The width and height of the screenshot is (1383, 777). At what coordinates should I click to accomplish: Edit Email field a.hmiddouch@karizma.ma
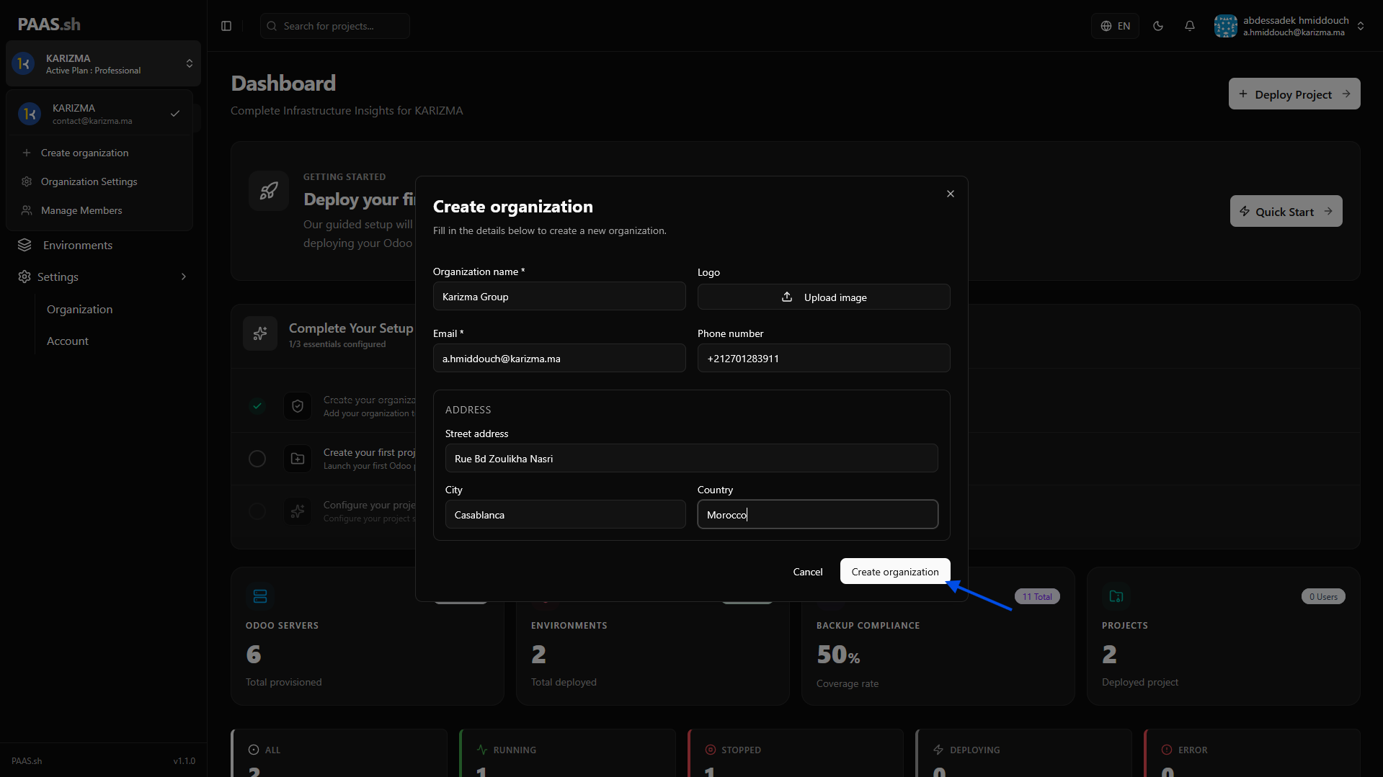point(559,358)
